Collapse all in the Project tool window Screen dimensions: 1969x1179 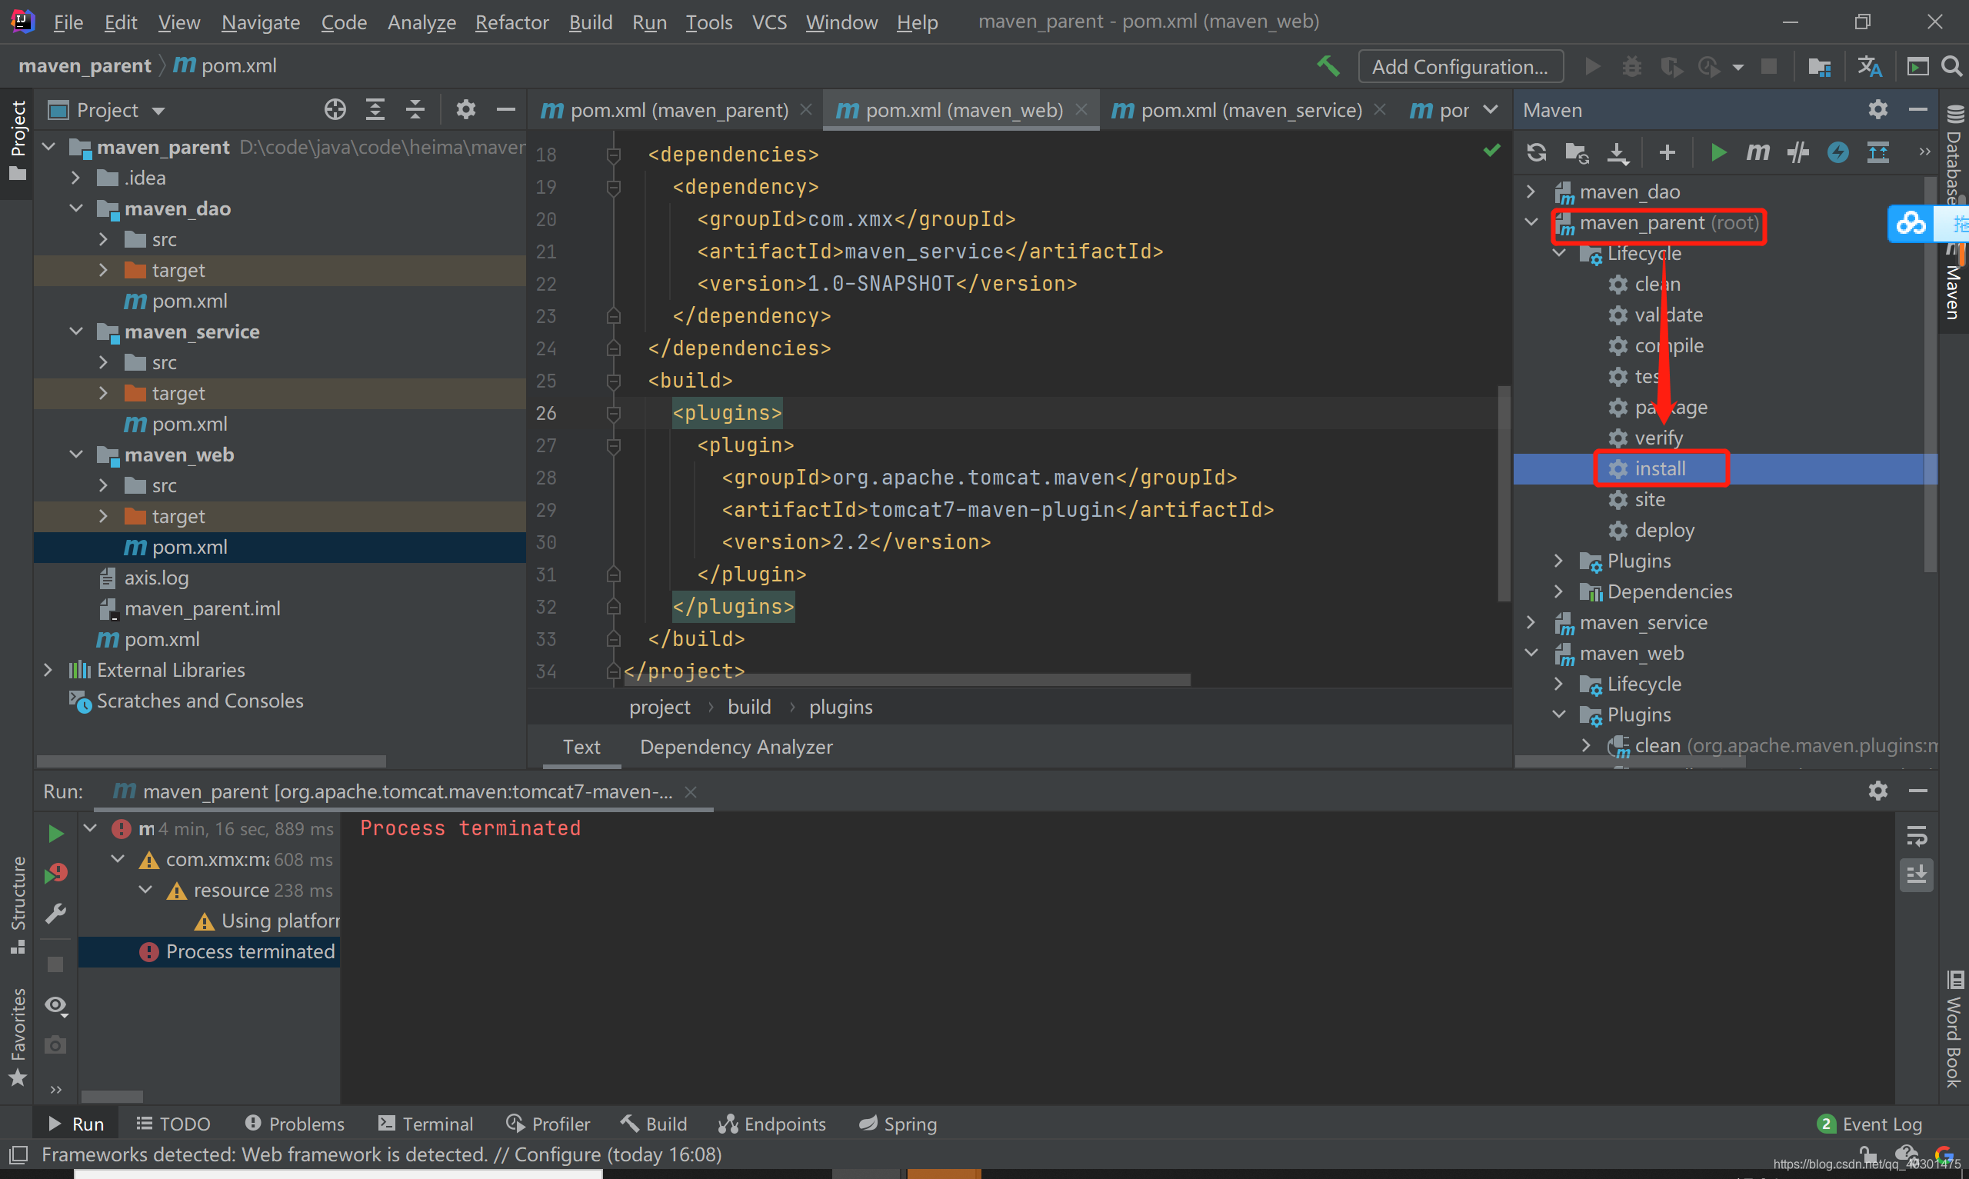tap(415, 110)
